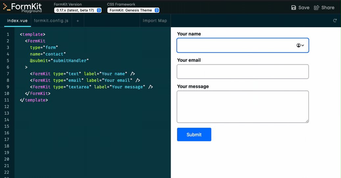The width and height of the screenshot is (341, 178).
Task: Click the blue Submit button
Action: click(x=194, y=135)
